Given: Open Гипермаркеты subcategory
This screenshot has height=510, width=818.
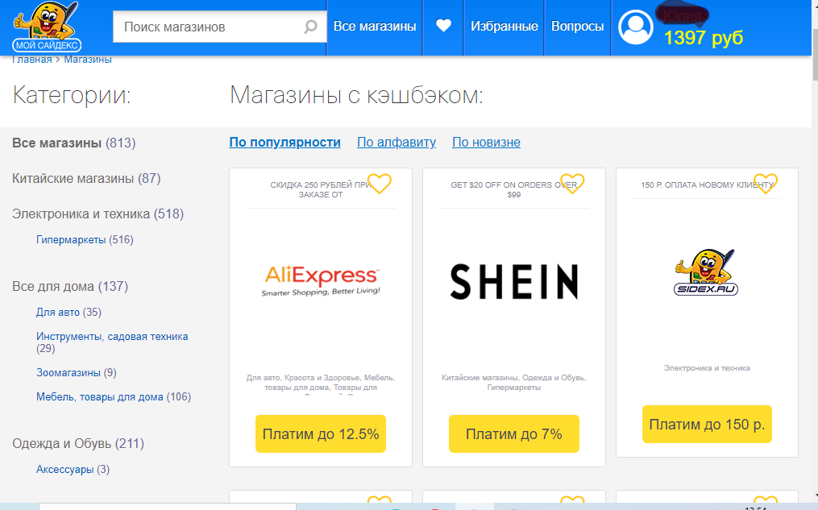Looking at the screenshot, I should click(85, 240).
